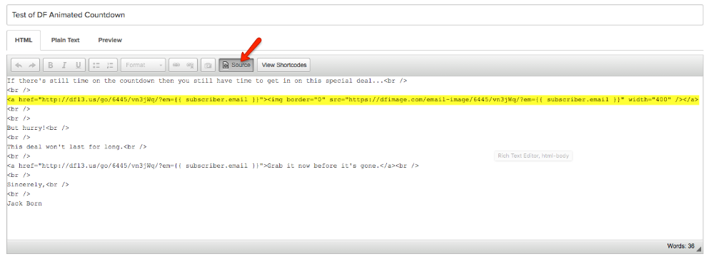Viewport: 714px width, 259px height.
Task: Click the View Shortcodes button
Action: tap(284, 65)
